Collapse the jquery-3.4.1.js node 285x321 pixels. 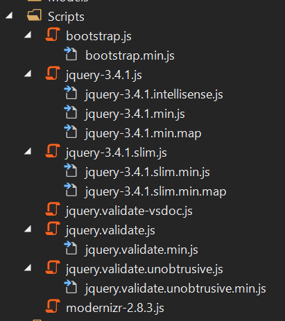point(28,74)
